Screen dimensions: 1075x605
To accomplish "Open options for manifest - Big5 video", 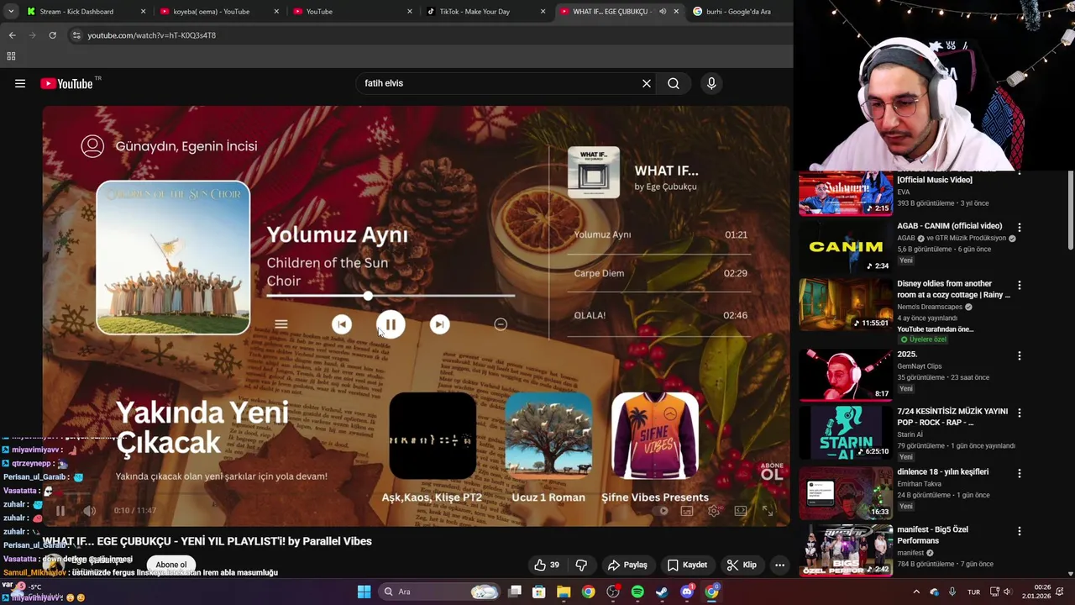I will coord(1019,532).
